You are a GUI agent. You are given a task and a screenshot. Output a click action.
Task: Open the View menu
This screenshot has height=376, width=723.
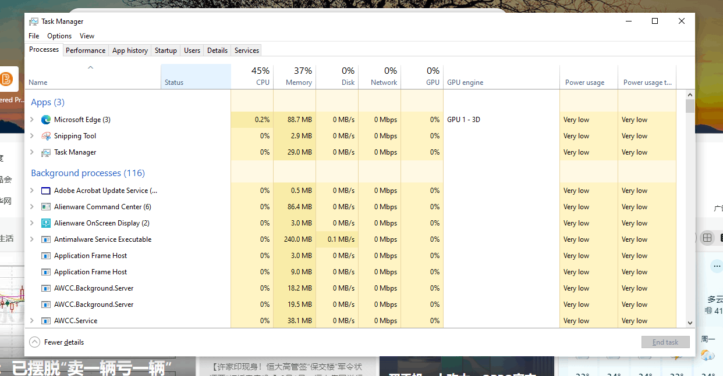pyautogui.click(x=87, y=35)
